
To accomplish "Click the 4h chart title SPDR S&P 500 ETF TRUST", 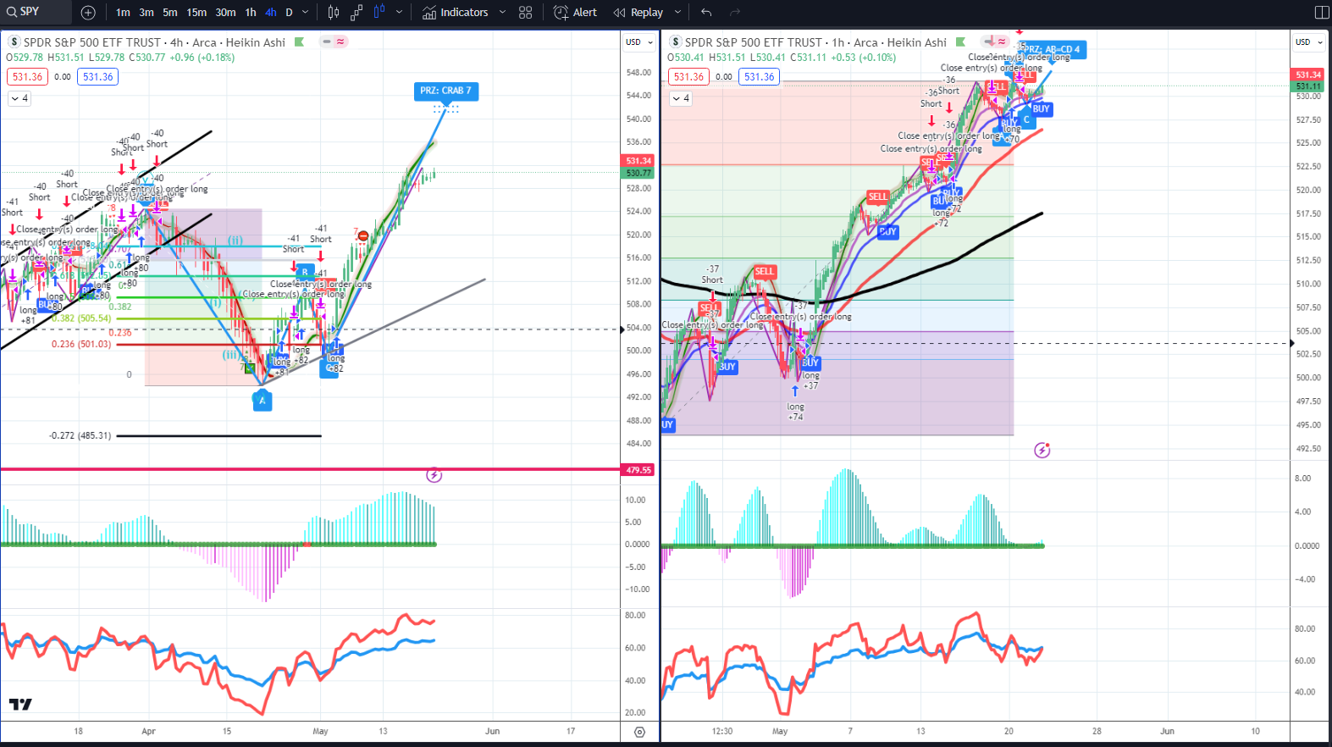I will pyautogui.click(x=92, y=42).
